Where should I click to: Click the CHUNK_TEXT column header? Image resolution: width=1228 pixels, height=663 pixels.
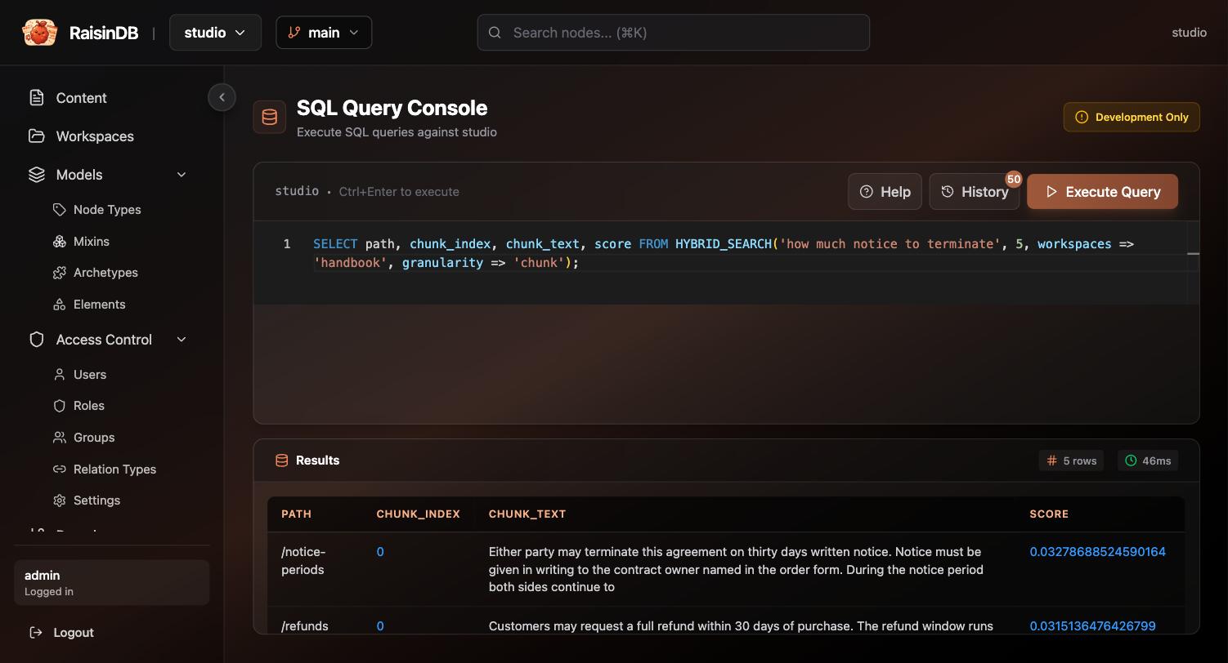point(527,514)
